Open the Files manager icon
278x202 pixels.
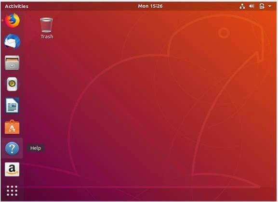coord(12,63)
